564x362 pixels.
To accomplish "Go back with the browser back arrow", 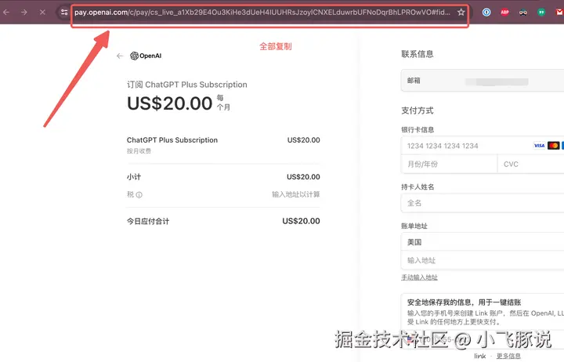I will click(x=6, y=13).
